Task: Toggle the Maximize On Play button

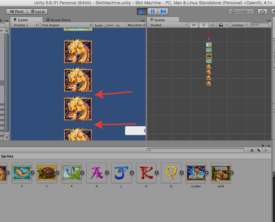Action: (x=137, y=25)
